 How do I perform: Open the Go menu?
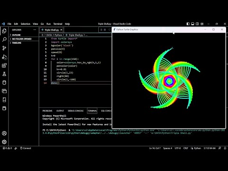click(x=42, y=24)
